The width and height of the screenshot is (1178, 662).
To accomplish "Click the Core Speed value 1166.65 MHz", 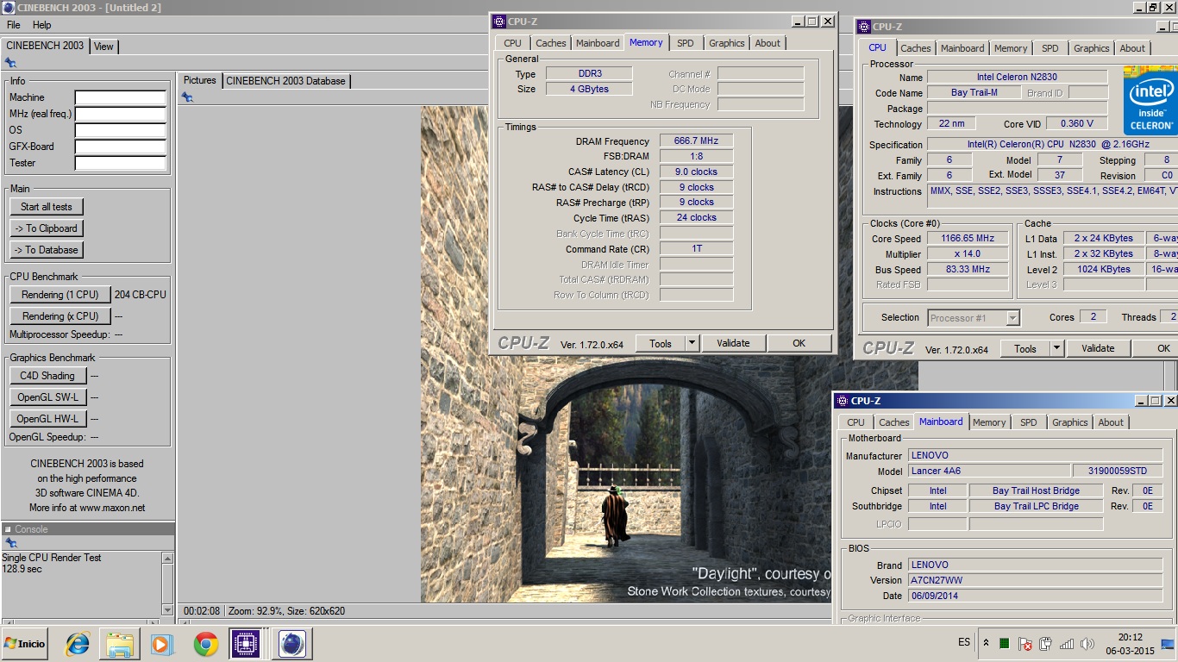I will [968, 239].
